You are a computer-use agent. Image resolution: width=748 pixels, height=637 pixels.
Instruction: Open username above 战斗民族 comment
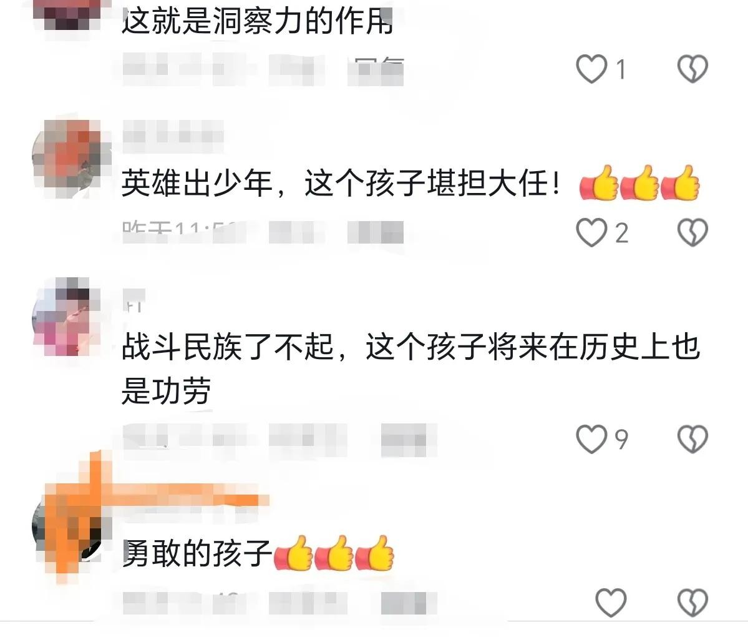tap(134, 301)
